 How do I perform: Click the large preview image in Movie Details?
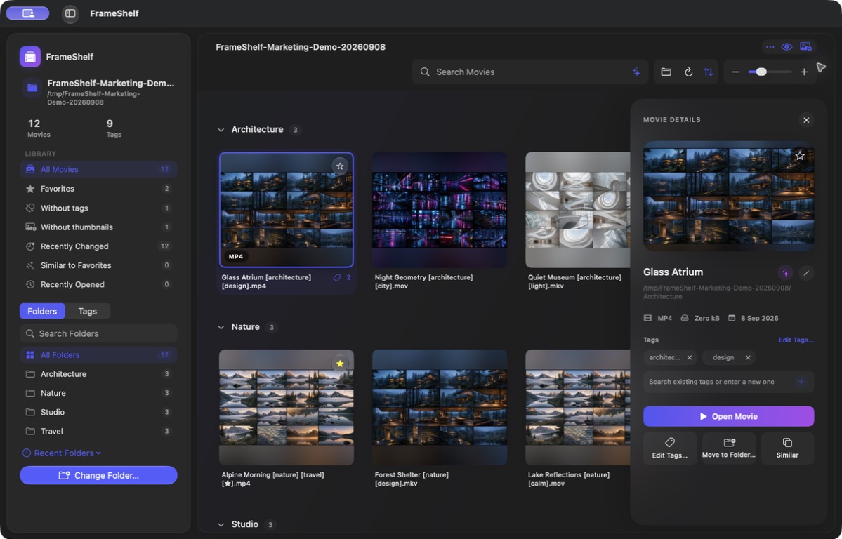728,196
